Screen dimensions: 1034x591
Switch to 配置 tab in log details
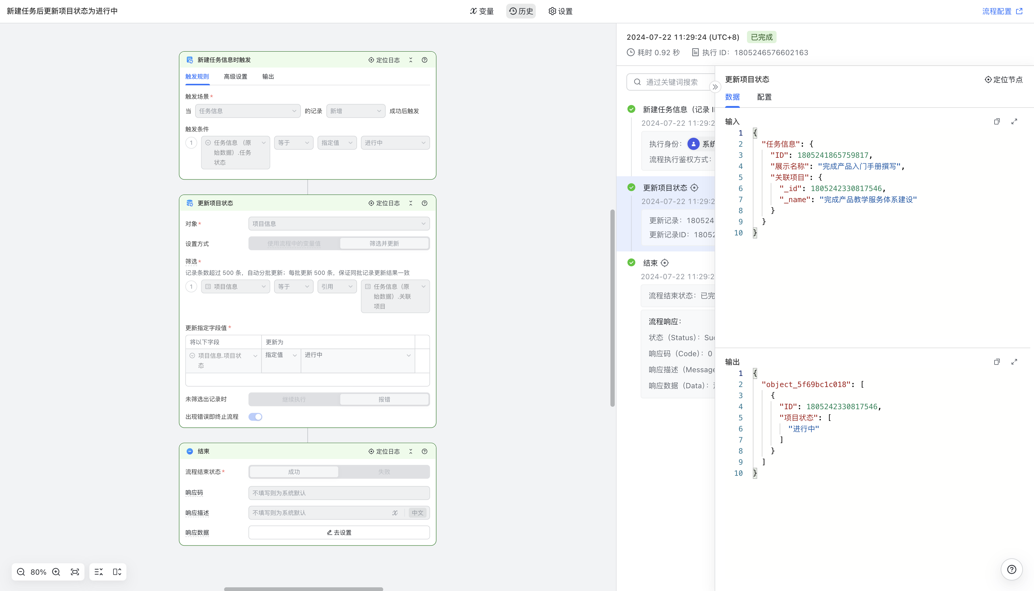click(x=764, y=97)
